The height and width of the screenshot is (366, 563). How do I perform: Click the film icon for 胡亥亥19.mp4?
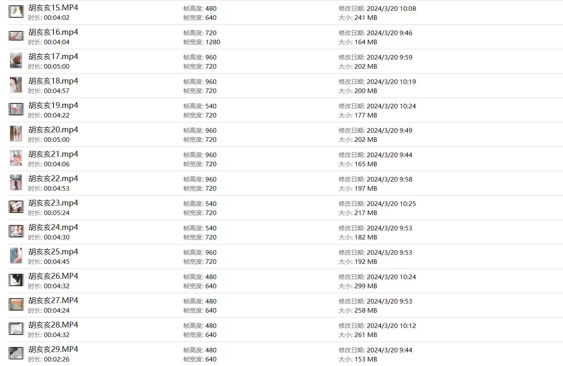coord(16,110)
